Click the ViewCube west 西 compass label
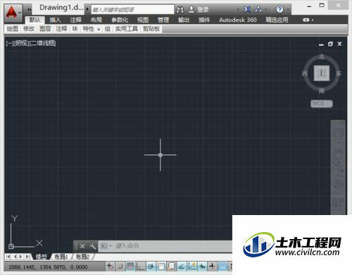 point(305,73)
